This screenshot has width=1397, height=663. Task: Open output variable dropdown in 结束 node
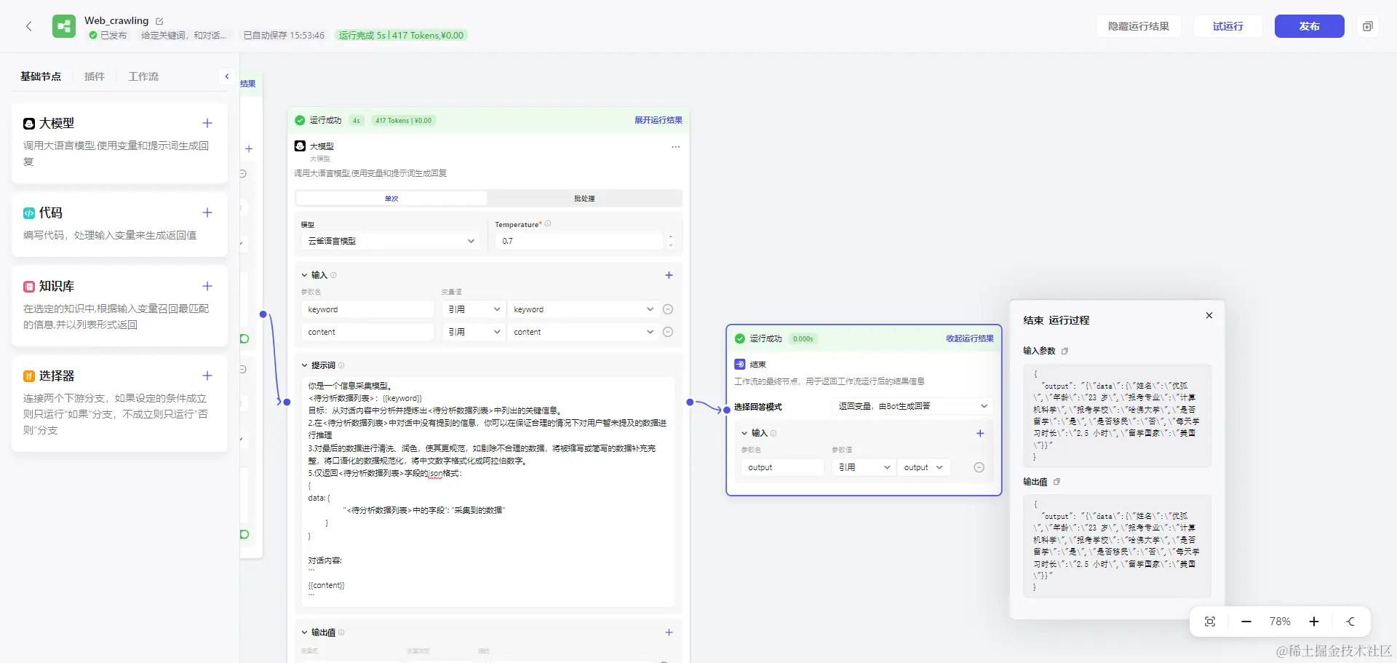point(923,467)
